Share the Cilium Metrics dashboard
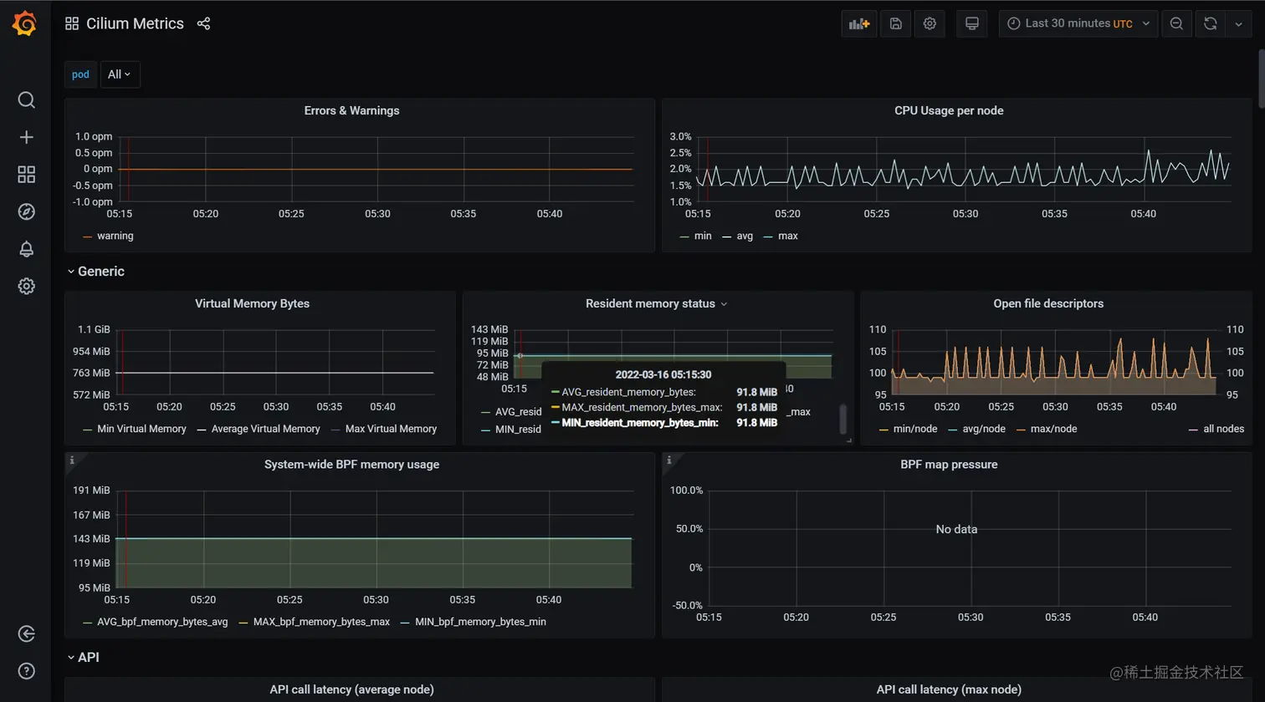The image size is (1265, 702). tap(203, 23)
